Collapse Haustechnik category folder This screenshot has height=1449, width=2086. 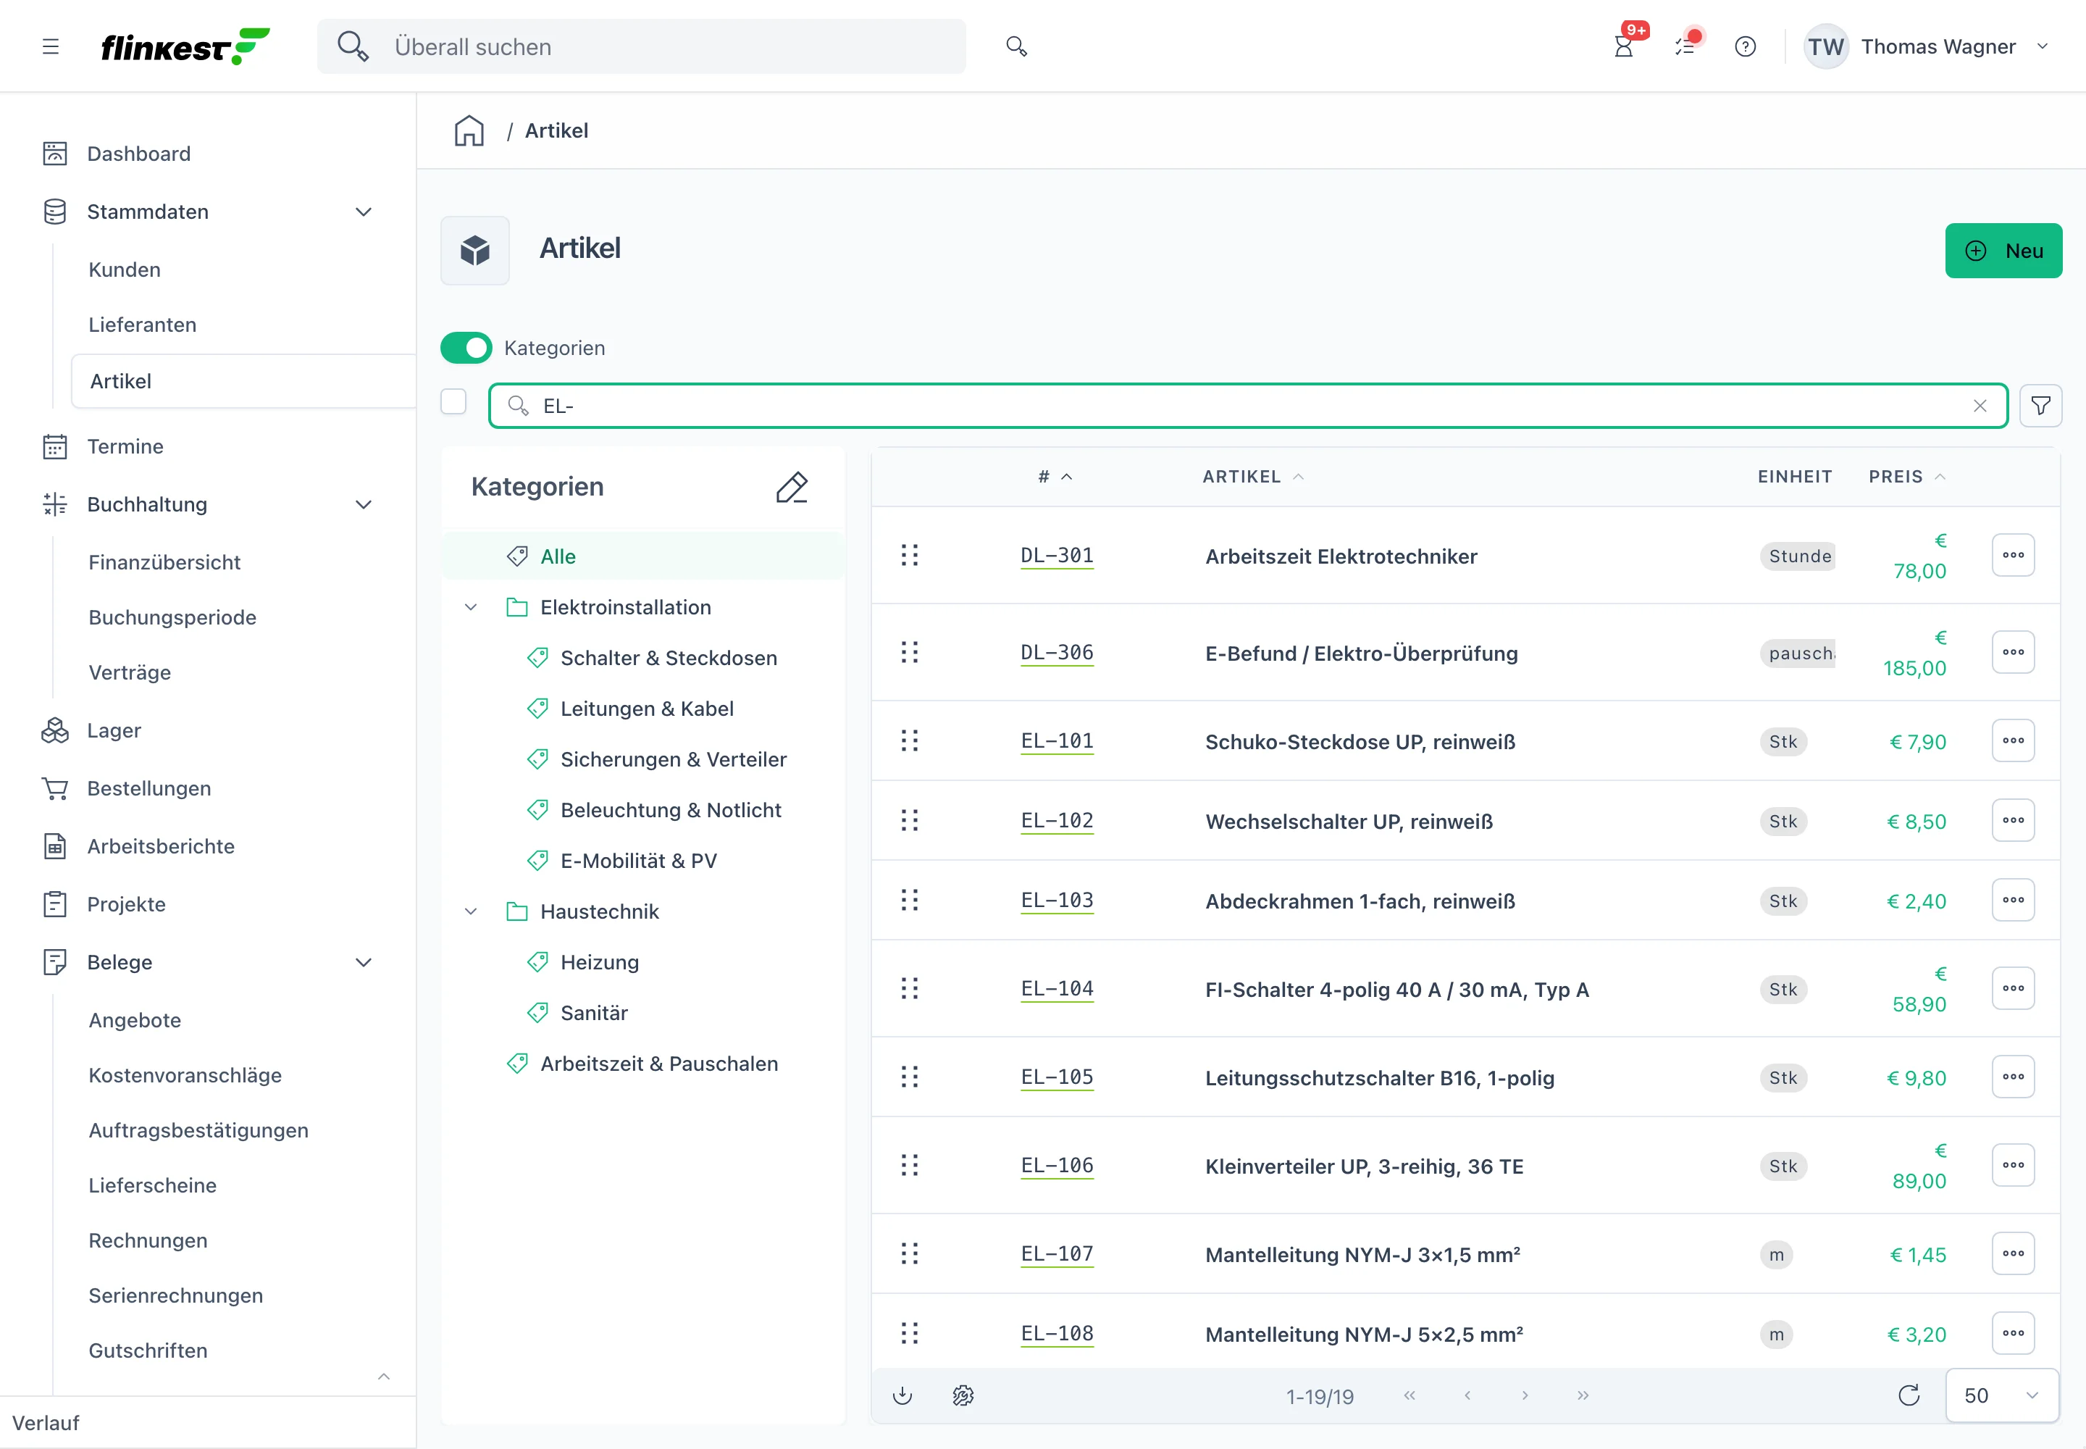click(471, 911)
